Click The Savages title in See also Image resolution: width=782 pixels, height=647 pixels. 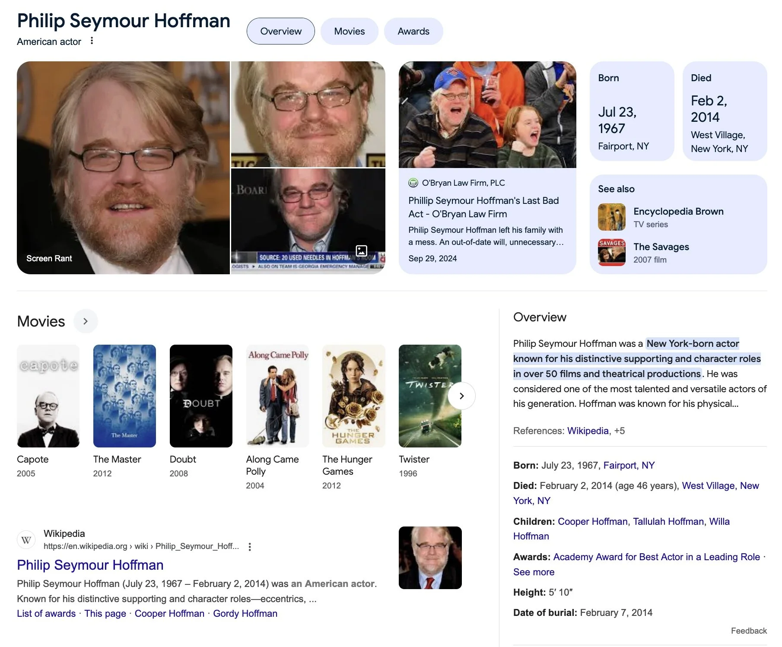point(661,247)
